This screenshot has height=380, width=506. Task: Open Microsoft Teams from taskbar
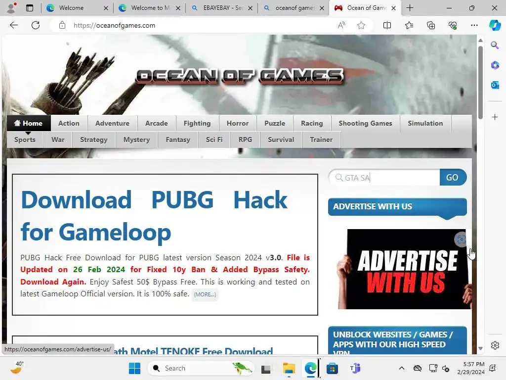click(355, 368)
